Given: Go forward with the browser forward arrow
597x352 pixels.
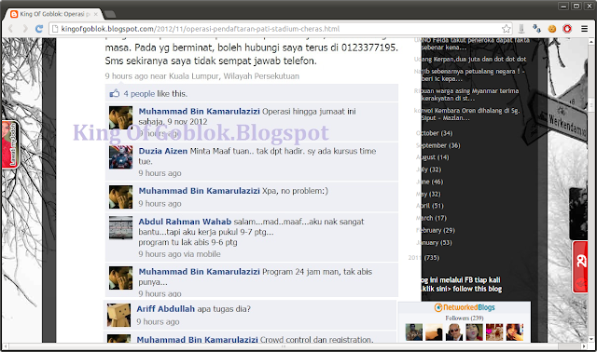Looking at the screenshot, I should (x=25, y=29).
